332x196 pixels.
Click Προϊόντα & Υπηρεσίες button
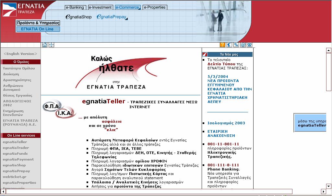tap(38, 23)
